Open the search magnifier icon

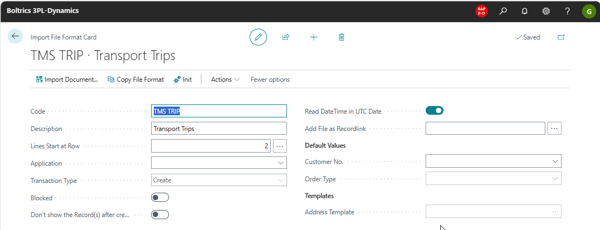click(503, 11)
